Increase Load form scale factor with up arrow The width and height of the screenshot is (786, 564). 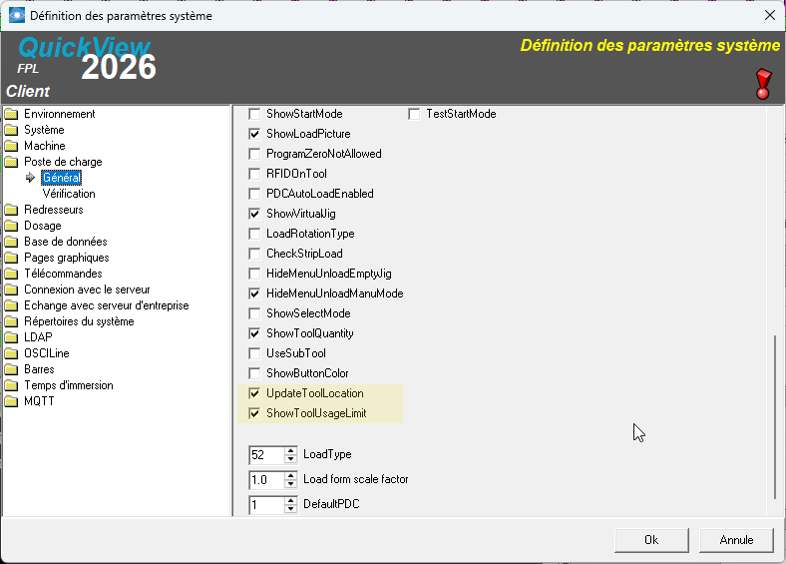pos(290,476)
